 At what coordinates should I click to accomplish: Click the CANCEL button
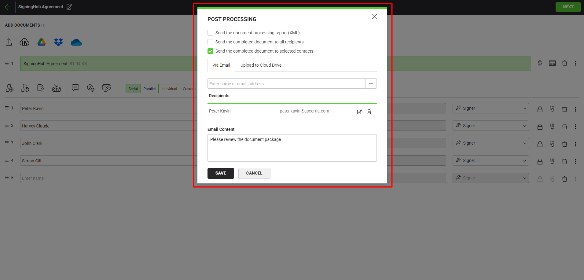pos(254,173)
